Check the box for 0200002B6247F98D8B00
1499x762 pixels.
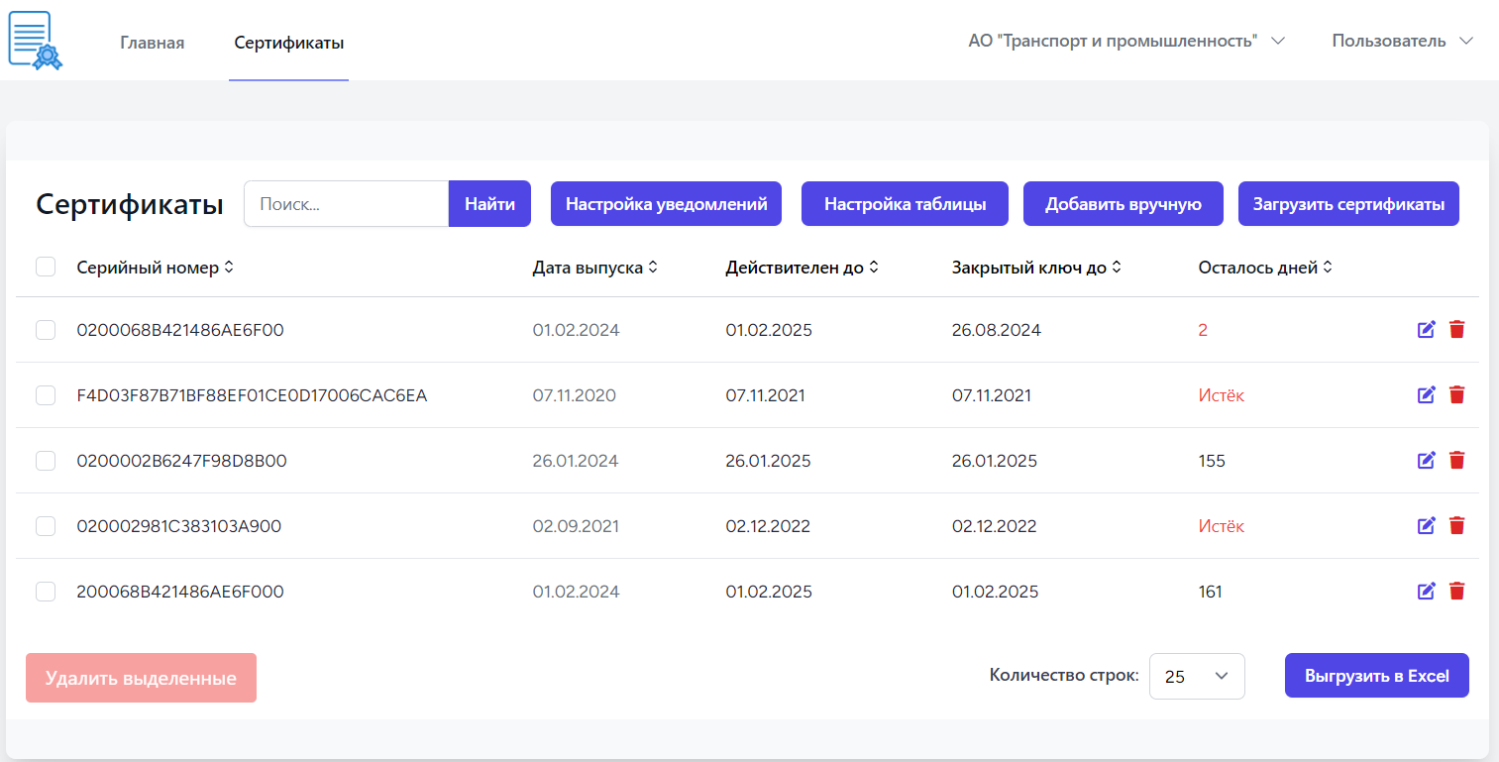tap(46, 461)
